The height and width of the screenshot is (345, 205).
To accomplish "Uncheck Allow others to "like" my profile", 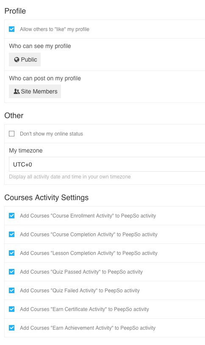I will tap(11, 29).
